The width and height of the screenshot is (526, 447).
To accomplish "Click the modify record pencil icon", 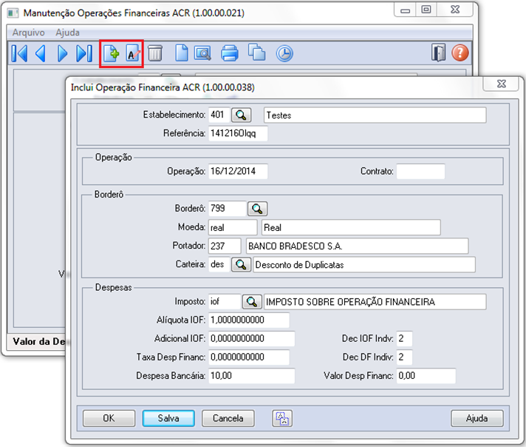I will coord(133,53).
